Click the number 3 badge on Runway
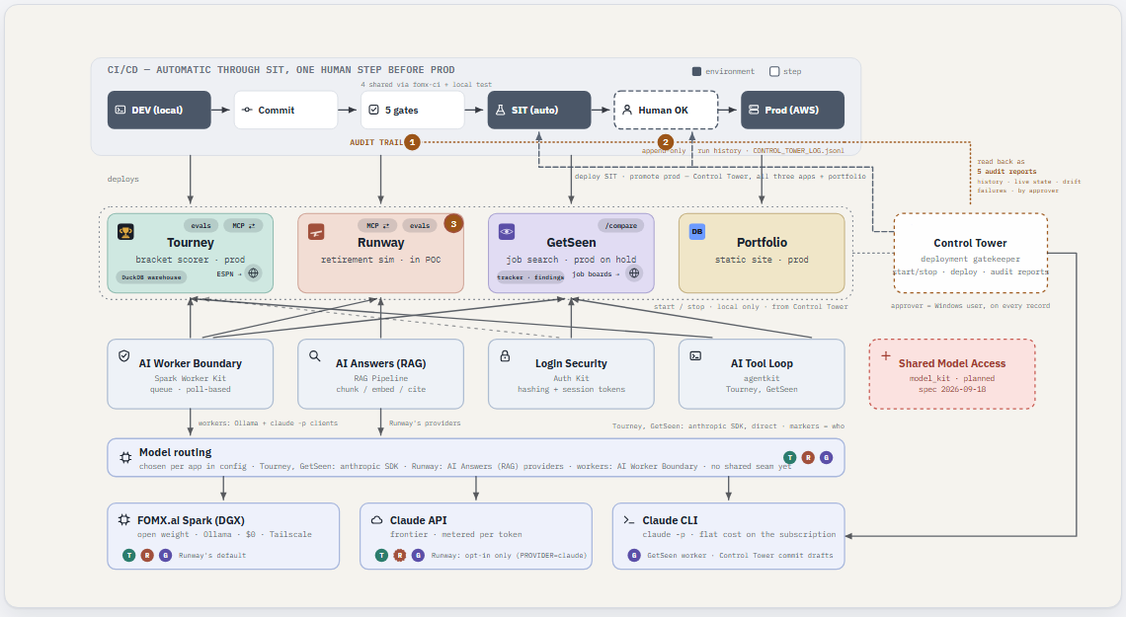The width and height of the screenshot is (1126, 617). pyautogui.click(x=453, y=224)
